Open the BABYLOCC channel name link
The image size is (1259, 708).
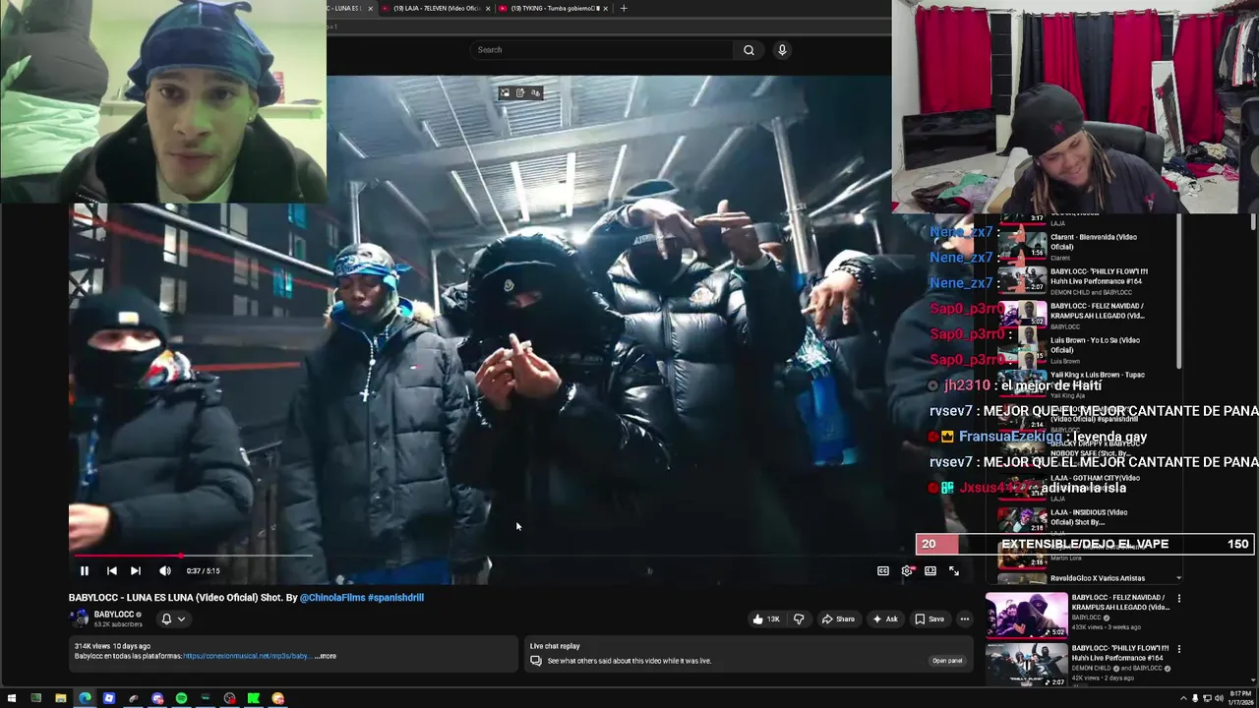(114, 615)
